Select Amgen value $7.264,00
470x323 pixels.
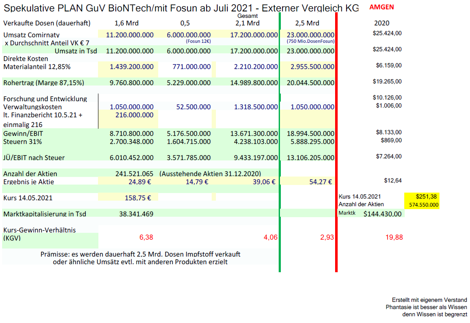(x=389, y=156)
